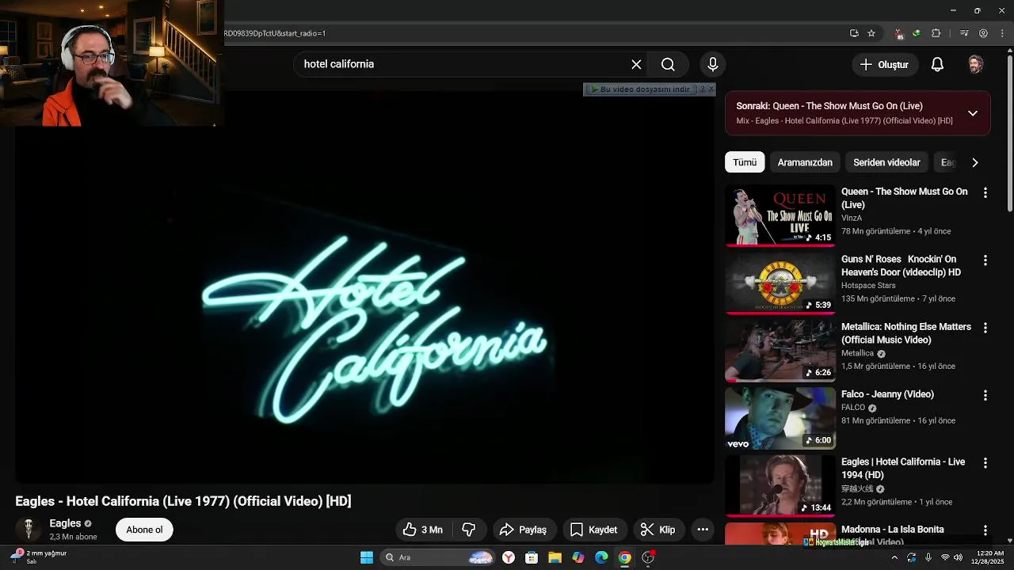Open Copilot from the taskbar
This screenshot has width=1014, height=570.
(578, 557)
